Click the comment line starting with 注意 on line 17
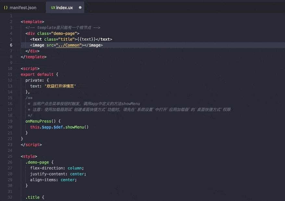Screen dimensions: 285x201 pyautogui.click(x=129, y=110)
